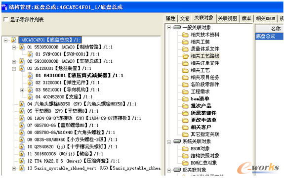Open the 相关工装 folder

tap(200, 42)
